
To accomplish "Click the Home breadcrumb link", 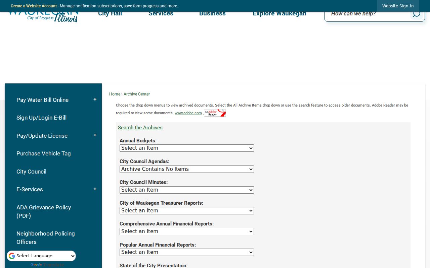I will click(115, 94).
